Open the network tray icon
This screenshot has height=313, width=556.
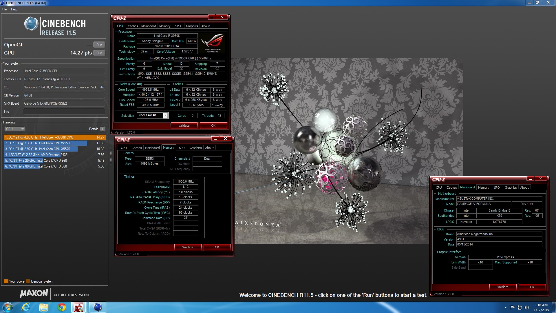[520, 307]
